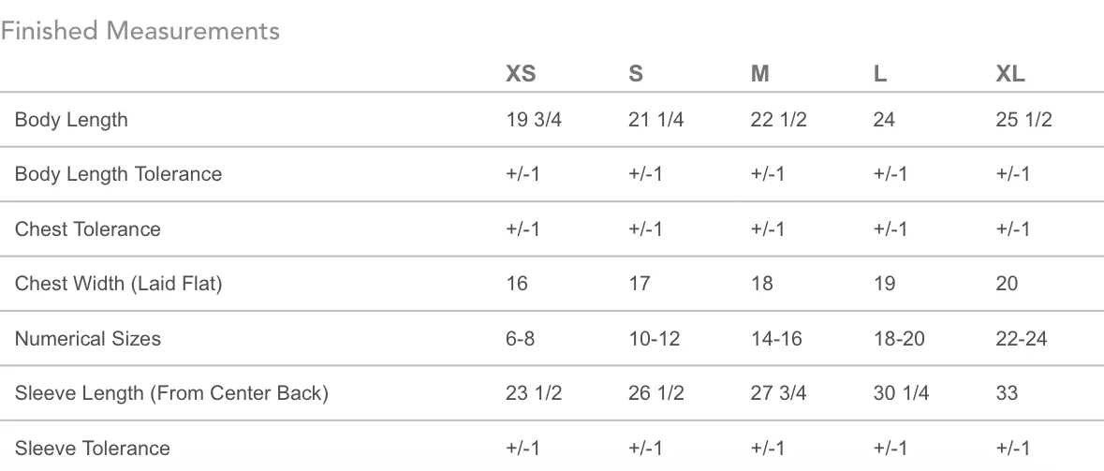Screen dimensions: 1104x471
Task: Select the L size column header
Action: (879, 73)
